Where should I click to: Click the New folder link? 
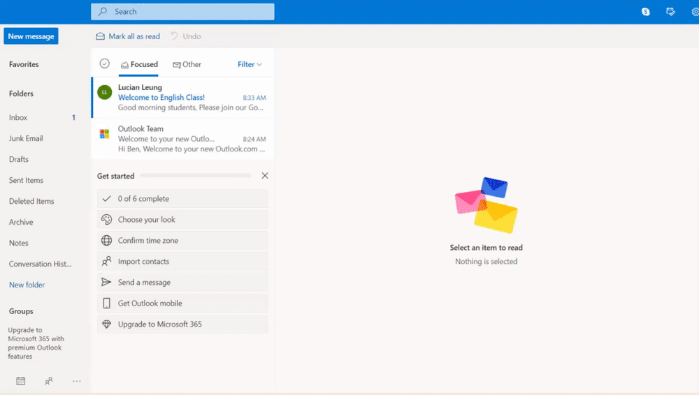(x=27, y=285)
